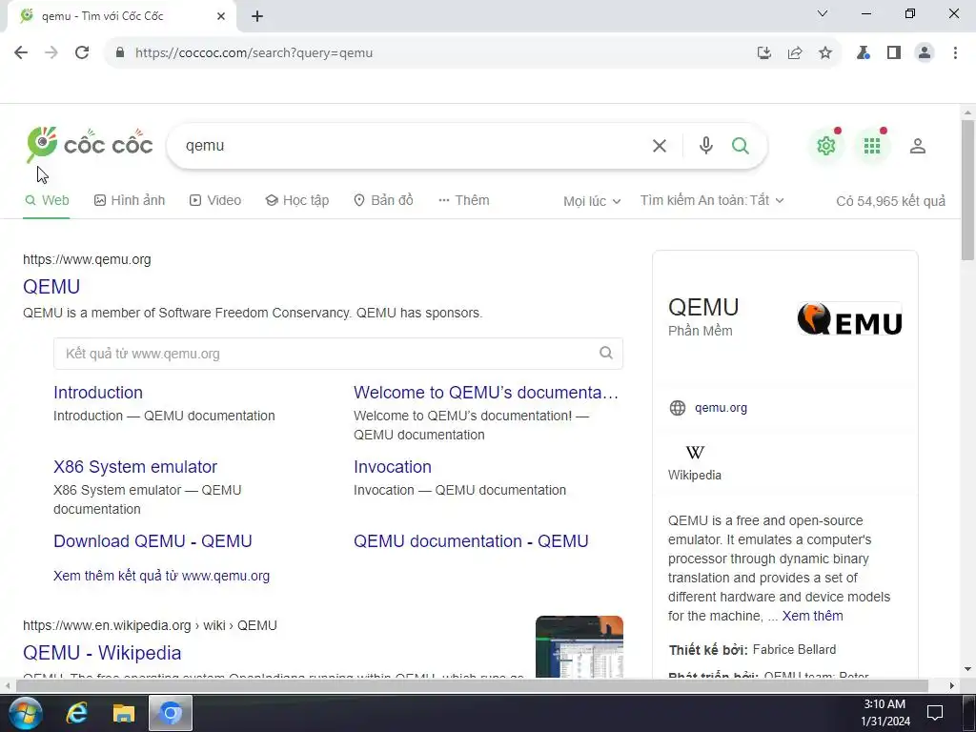Image resolution: width=976 pixels, height=732 pixels.
Task: Click the scroll down arrow
Action: (967, 669)
